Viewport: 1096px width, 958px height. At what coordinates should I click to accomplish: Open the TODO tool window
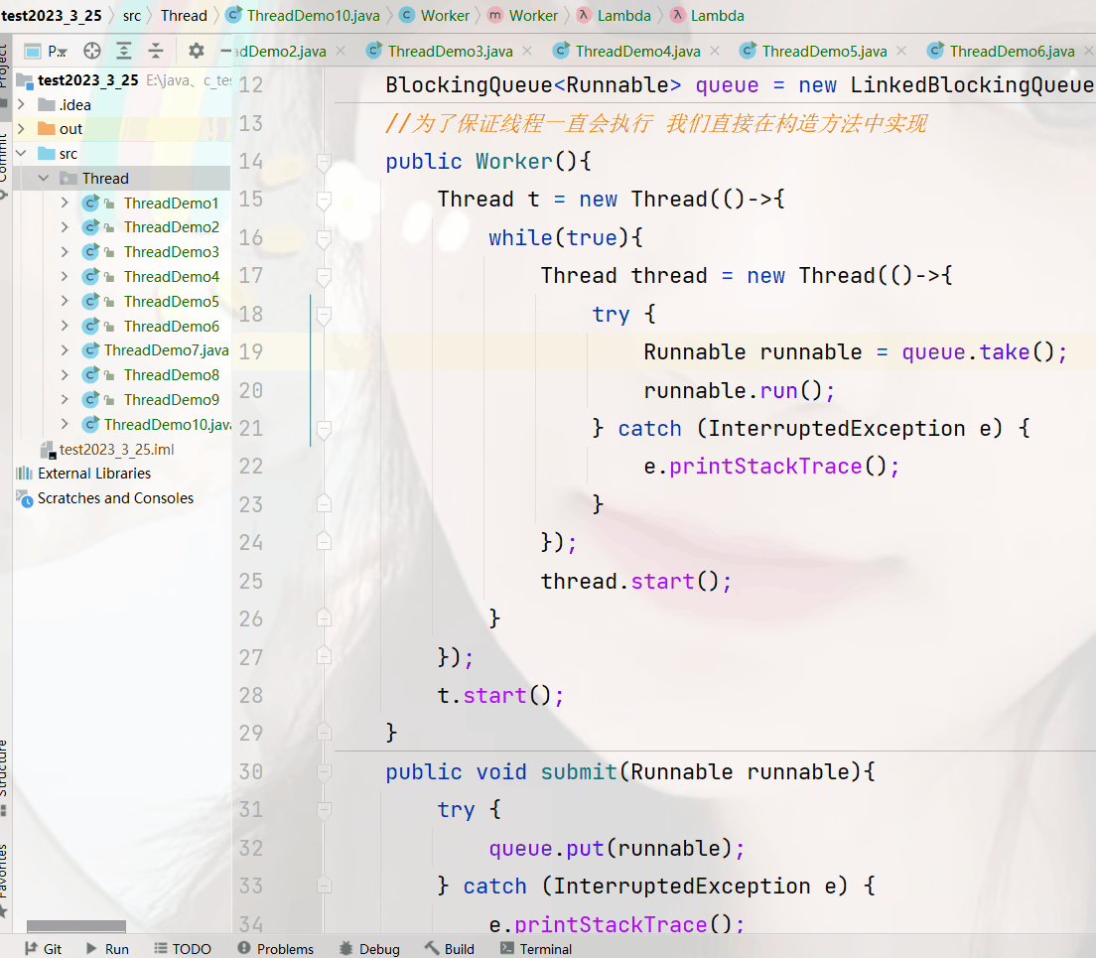pyautogui.click(x=183, y=948)
